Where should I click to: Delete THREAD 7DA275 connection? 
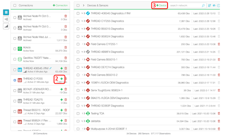click(66, 100)
